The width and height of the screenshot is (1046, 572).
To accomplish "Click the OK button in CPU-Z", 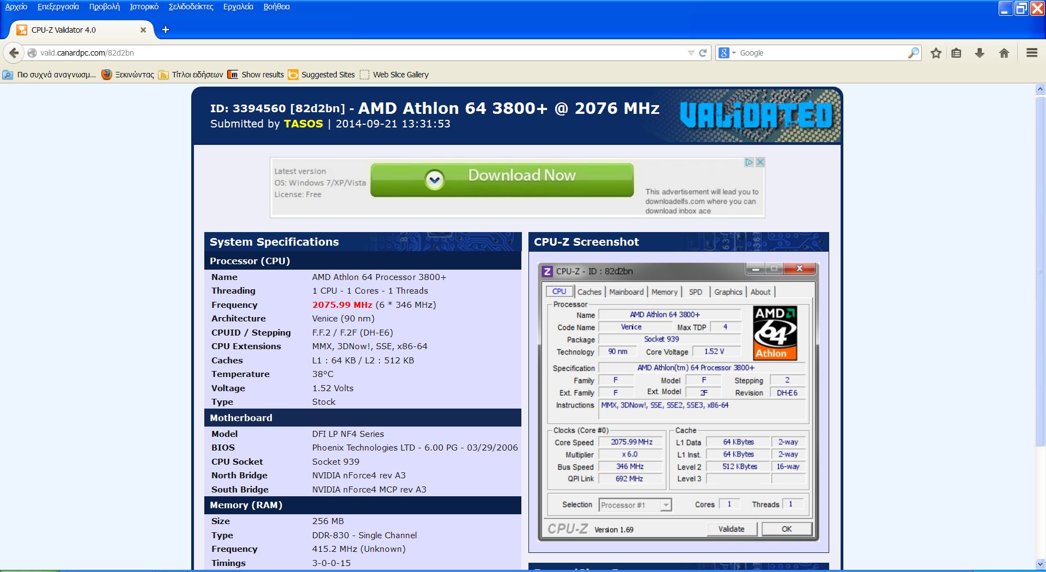I will tap(787, 529).
